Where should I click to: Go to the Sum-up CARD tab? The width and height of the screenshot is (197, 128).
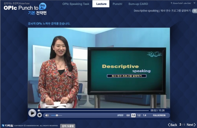pos(138,4)
